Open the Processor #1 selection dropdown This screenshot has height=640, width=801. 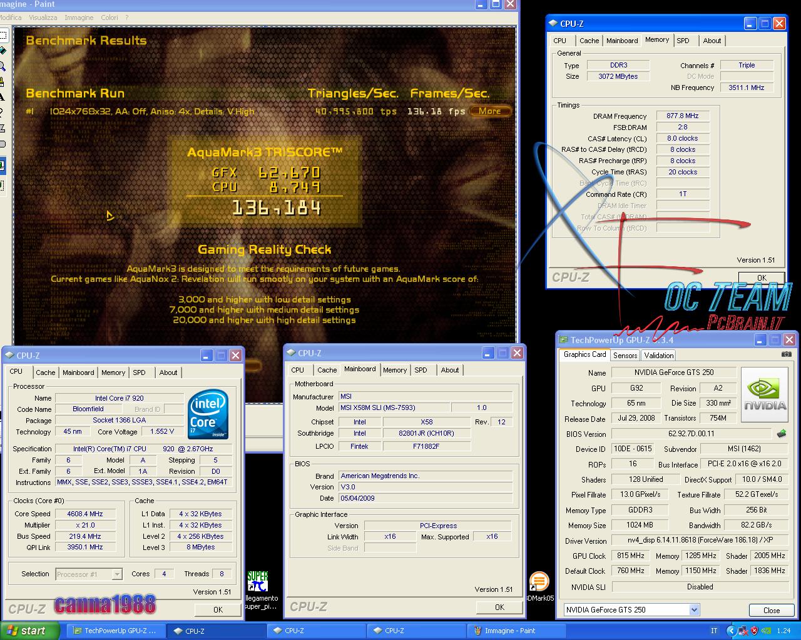coord(117,574)
